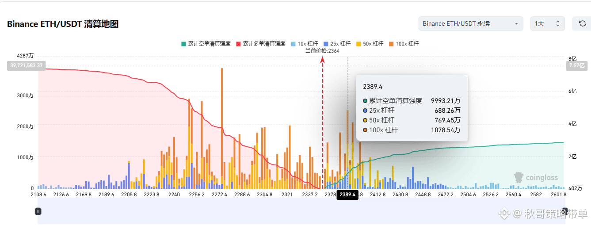
Task: Click the range zoom bar below chart
Action: pos(301,211)
